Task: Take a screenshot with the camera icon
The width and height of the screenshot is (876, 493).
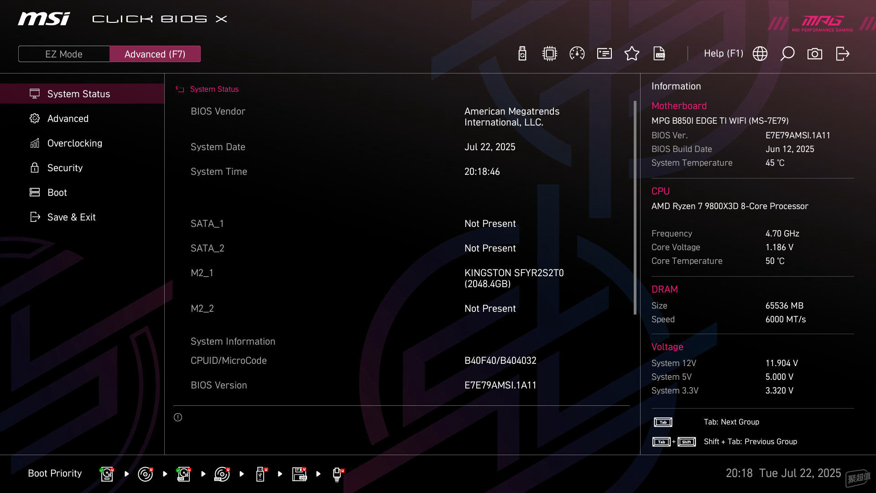Action: click(815, 54)
